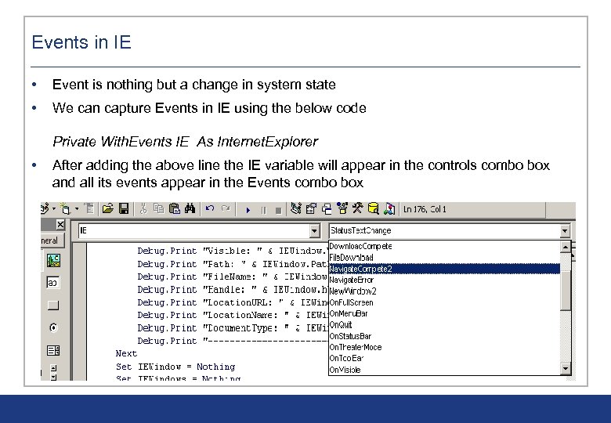The width and height of the screenshot is (611, 423).
Task: Click events list scroll up arrow
Action: click(x=566, y=247)
